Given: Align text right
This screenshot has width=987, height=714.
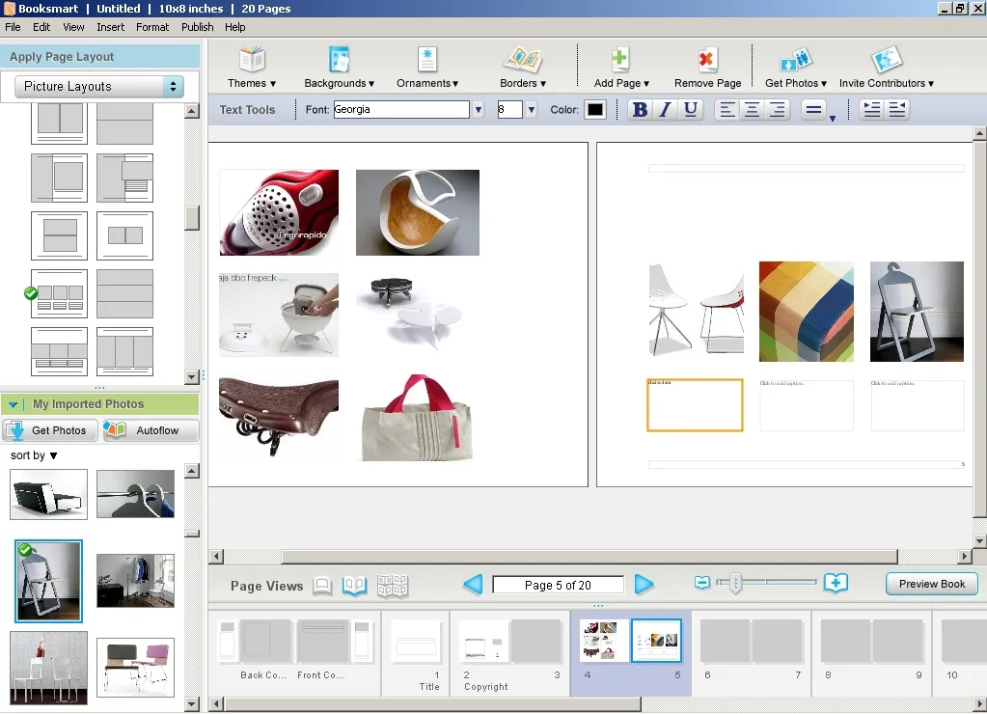Looking at the screenshot, I should point(778,110).
